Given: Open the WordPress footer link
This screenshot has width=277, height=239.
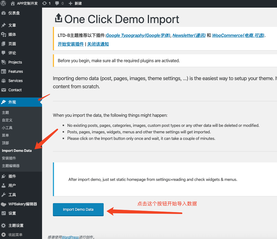Looking at the screenshot, I should 70,237.
